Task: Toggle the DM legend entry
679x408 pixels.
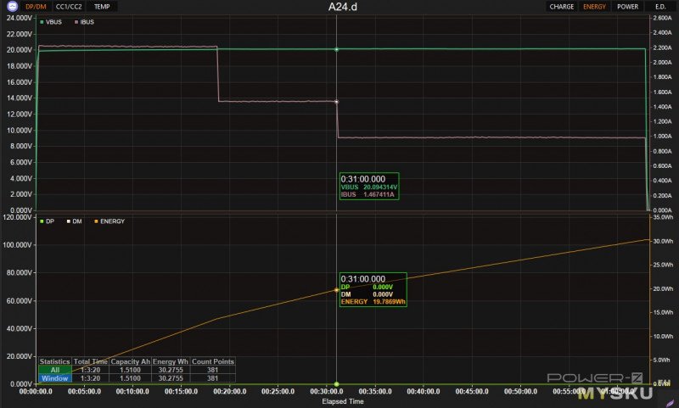Action: coord(73,221)
